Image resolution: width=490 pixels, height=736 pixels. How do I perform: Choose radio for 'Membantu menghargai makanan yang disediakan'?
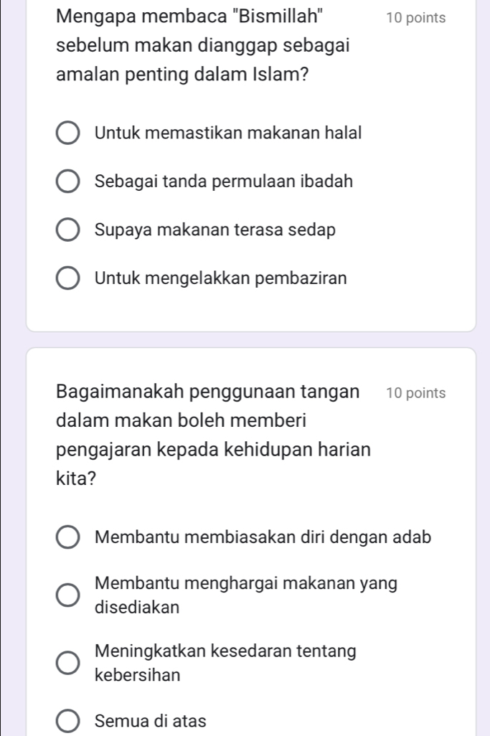(68, 596)
